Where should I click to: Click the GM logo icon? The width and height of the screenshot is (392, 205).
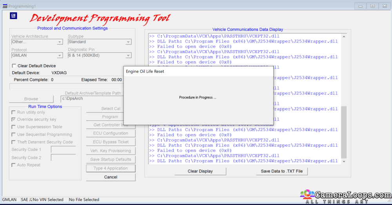(13, 16)
